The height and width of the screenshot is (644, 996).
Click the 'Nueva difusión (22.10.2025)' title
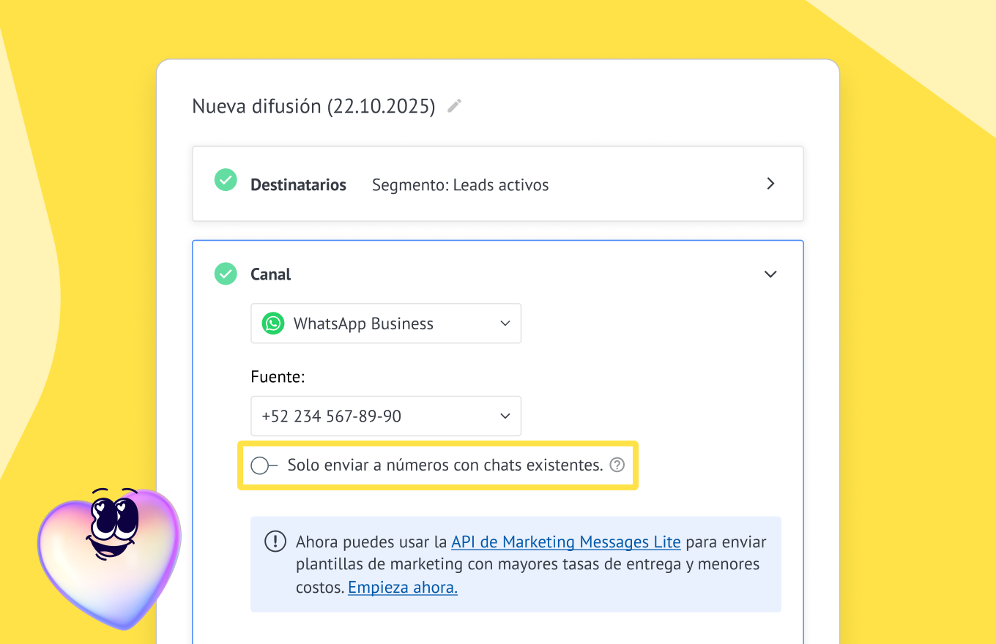click(313, 107)
